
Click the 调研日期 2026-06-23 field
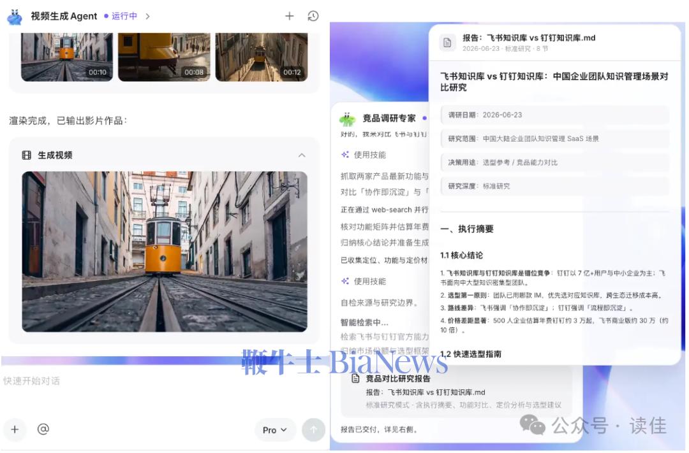555,115
